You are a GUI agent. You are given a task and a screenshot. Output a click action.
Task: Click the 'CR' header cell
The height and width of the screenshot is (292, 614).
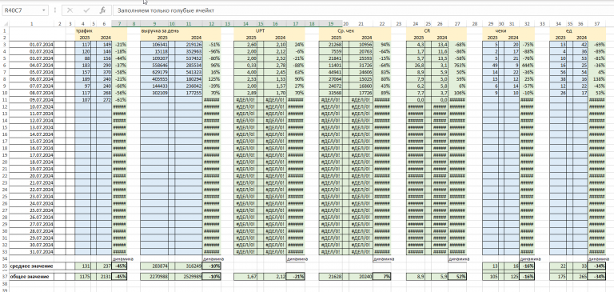[x=427, y=30]
